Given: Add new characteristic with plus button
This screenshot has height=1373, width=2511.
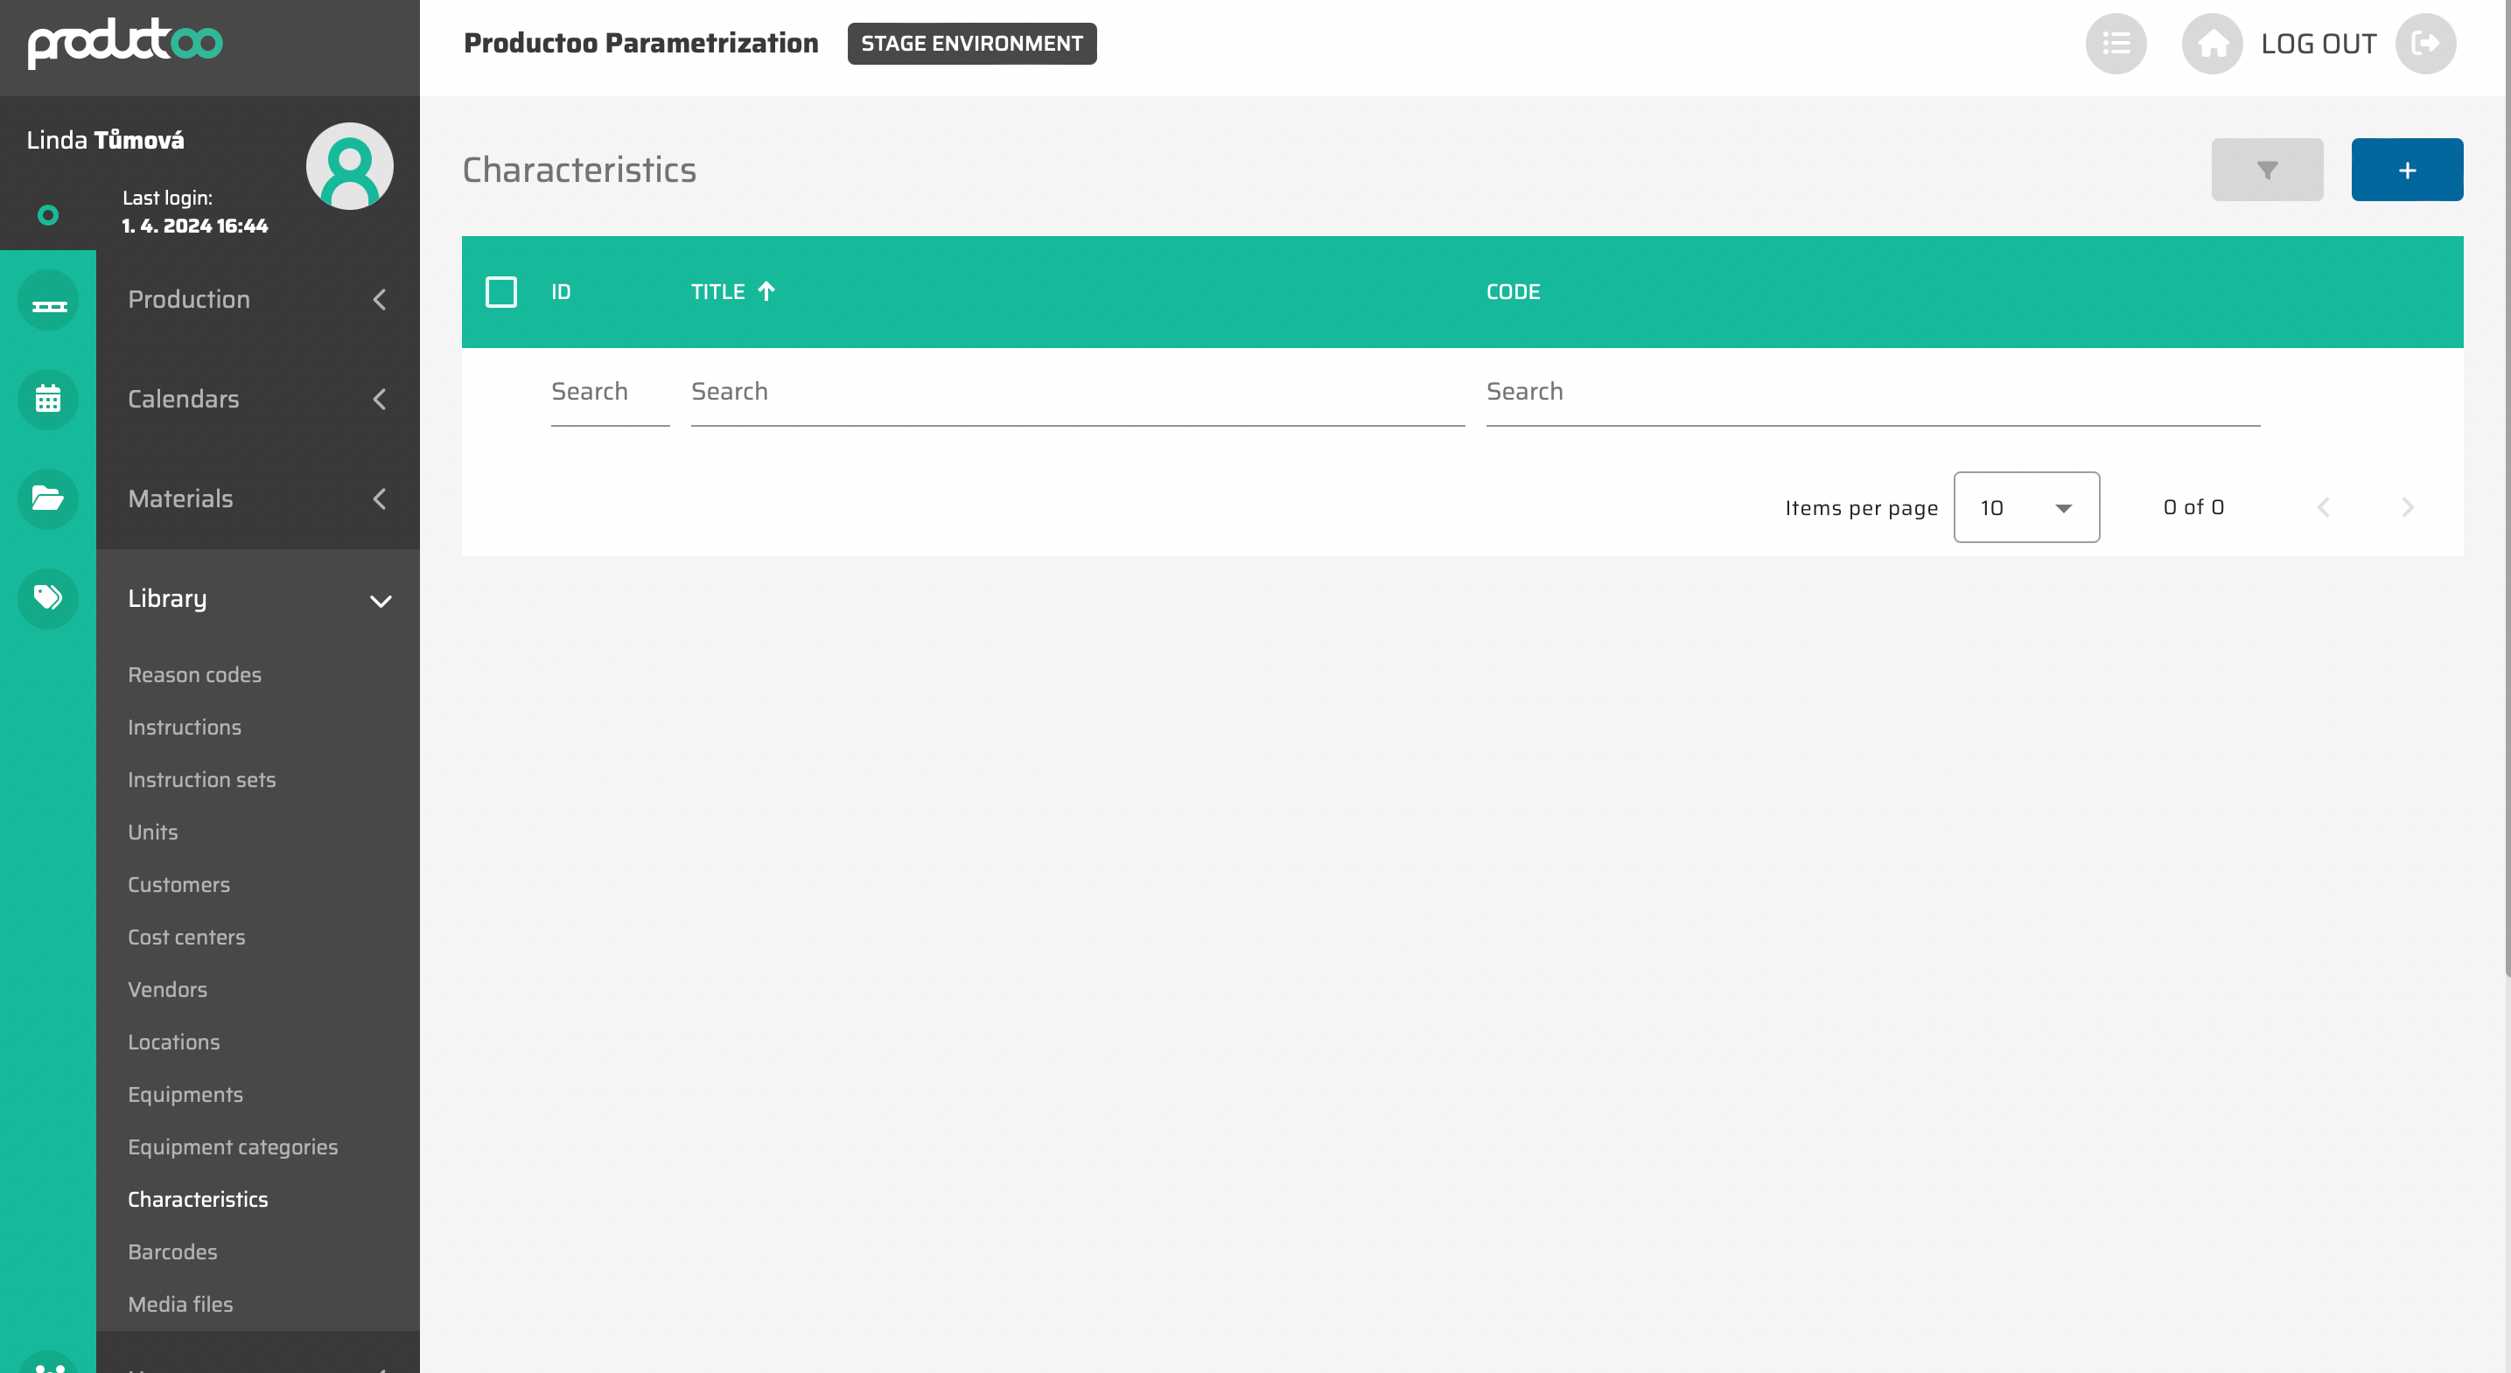Looking at the screenshot, I should click(x=2406, y=171).
